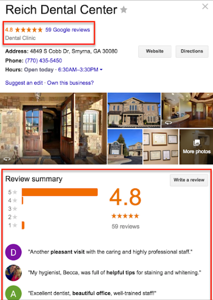Open 360 view icon on reception photo
Viewport: 213px width, 300px height.
(x=168, y=123)
